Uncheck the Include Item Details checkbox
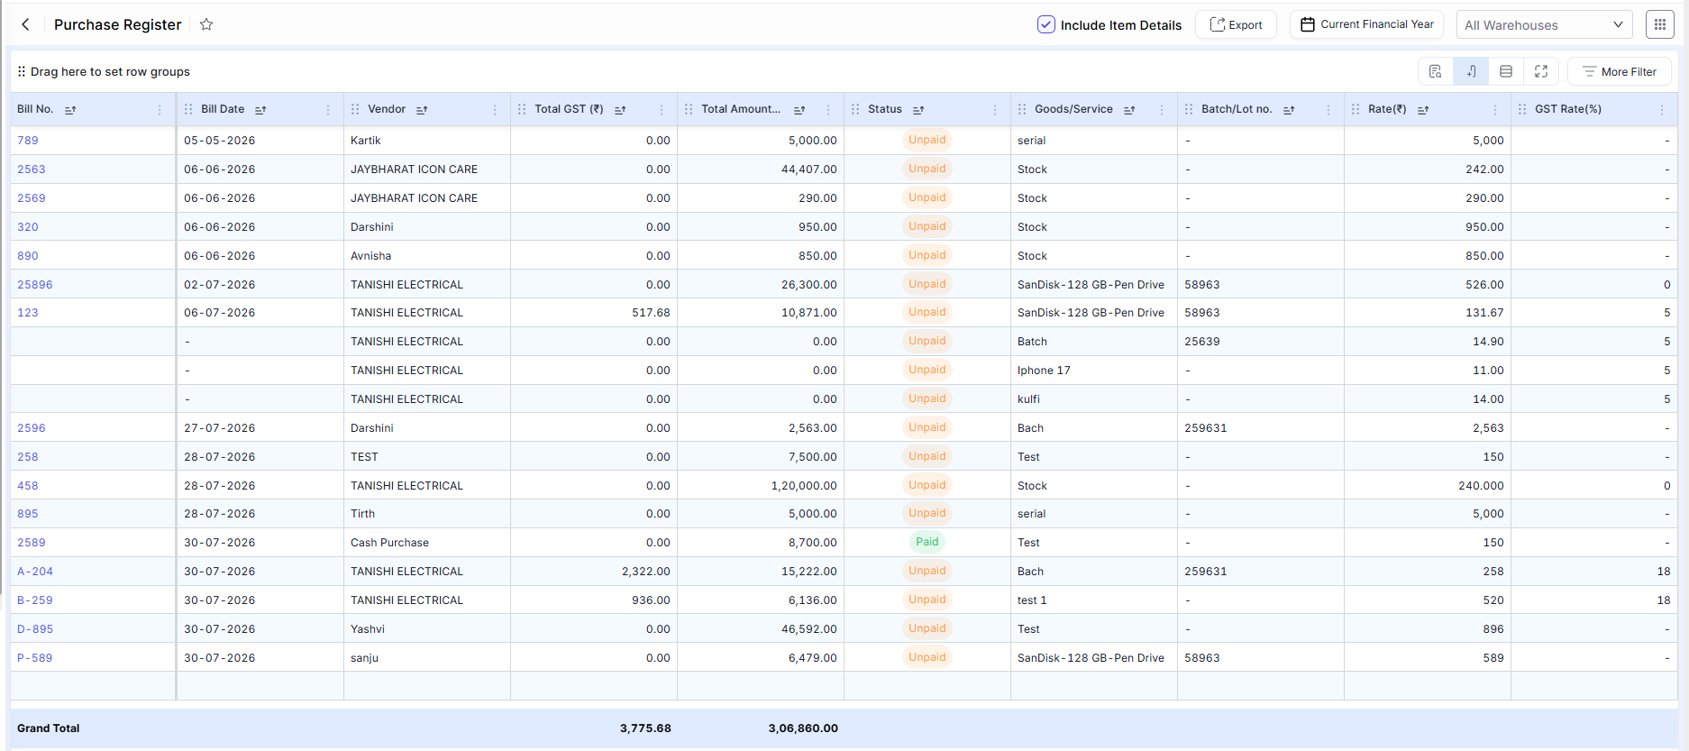This screenshot has width=1689, height=751. coord(1045,24)
